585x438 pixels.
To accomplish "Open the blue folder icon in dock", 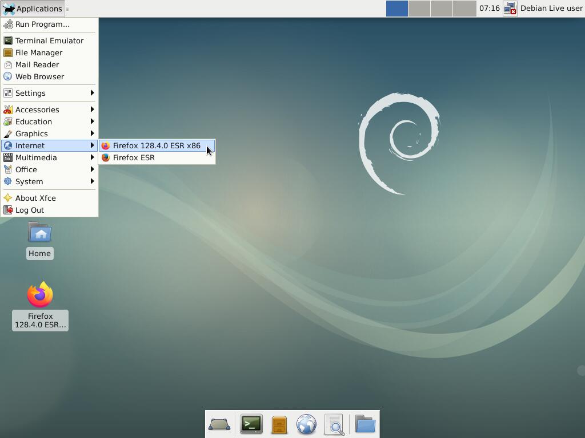I will click(x=365, y=424).
